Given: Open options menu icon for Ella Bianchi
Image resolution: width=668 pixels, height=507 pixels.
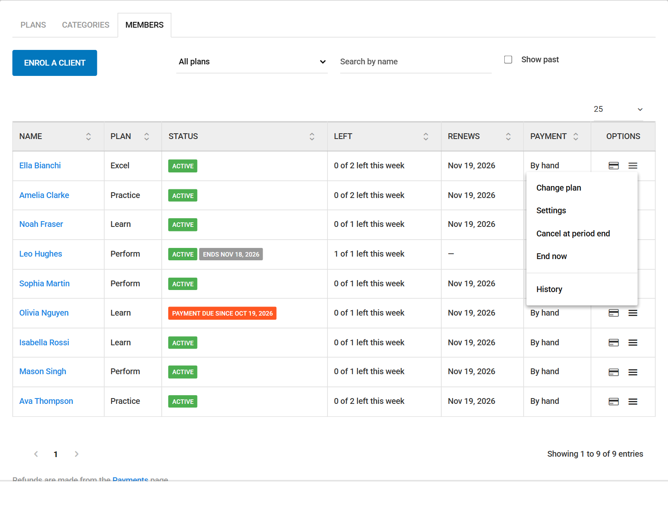Looking at the screenshot, I should point(633,166).
